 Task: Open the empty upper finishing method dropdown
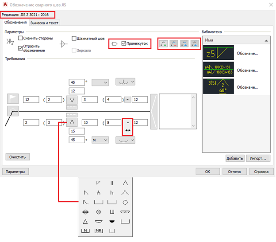click(x=100, y=82)
